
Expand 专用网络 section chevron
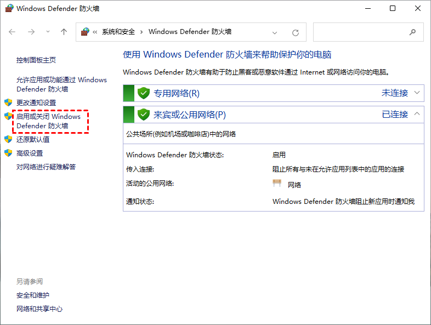(x=417, y=93)
